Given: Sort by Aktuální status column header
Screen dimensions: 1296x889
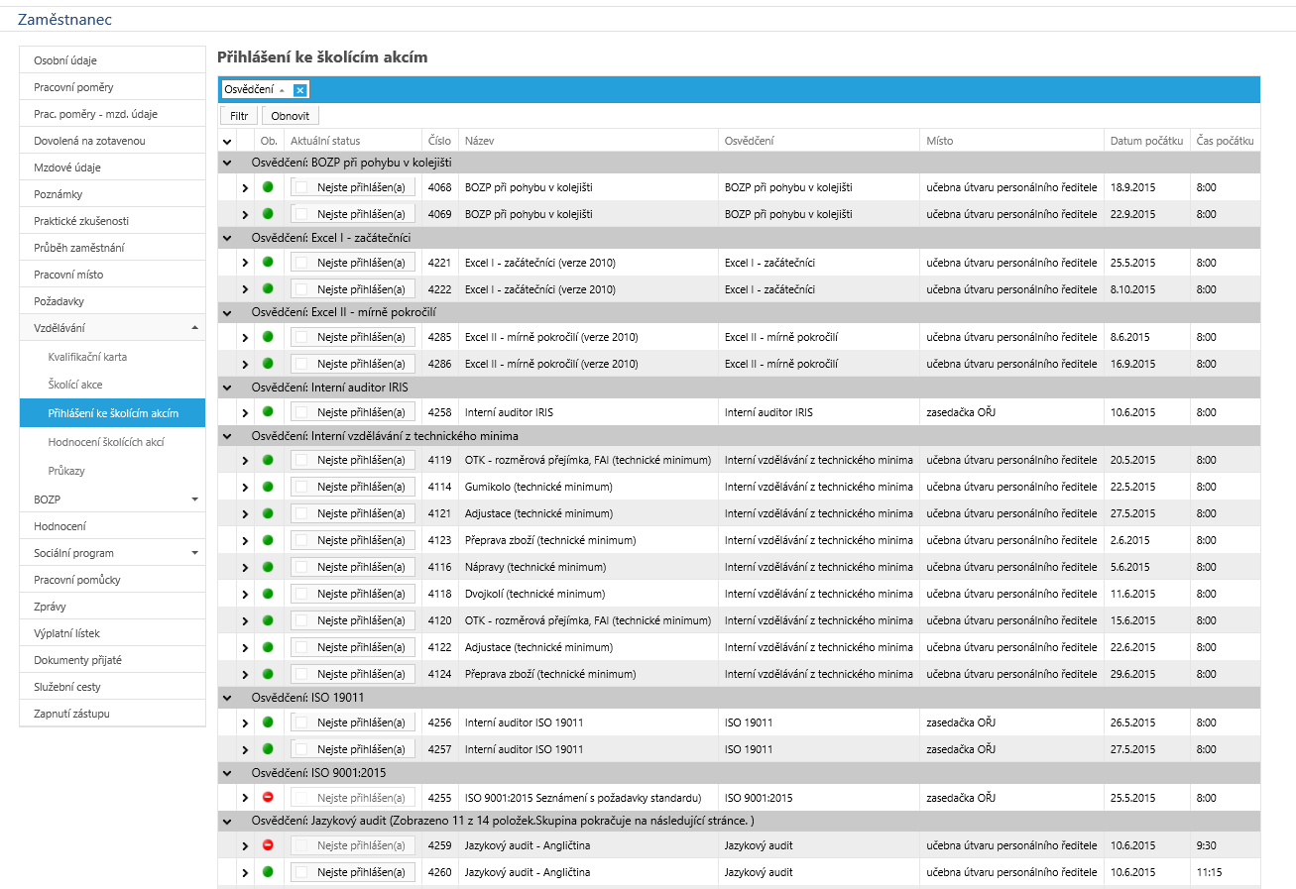Looking at the screenshot, I should (353, 141).
